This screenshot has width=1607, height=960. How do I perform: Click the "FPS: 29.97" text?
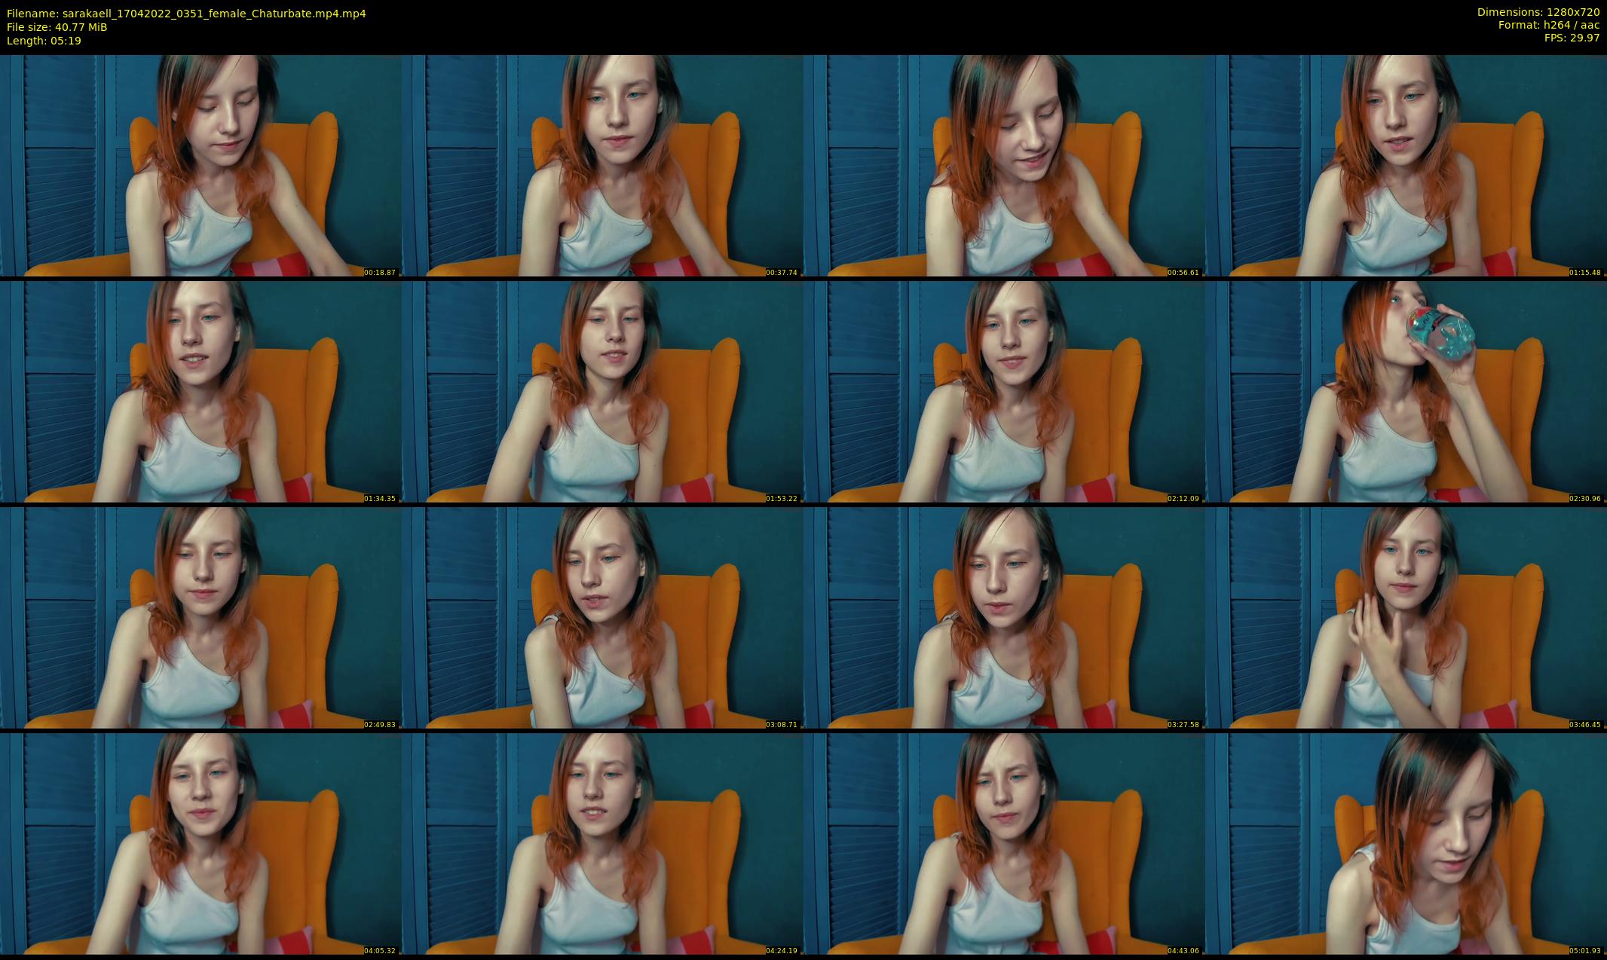pos(1572,38)
